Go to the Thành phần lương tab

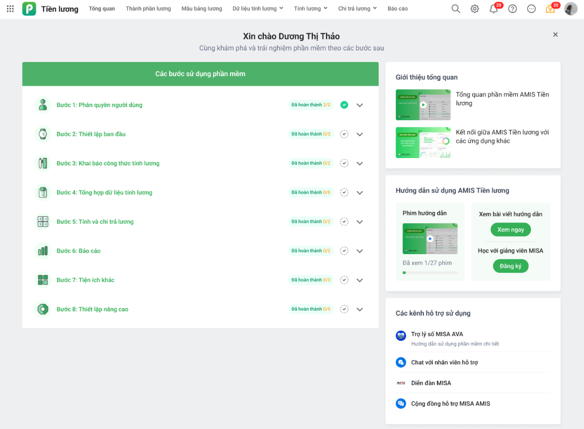[148, 8]
